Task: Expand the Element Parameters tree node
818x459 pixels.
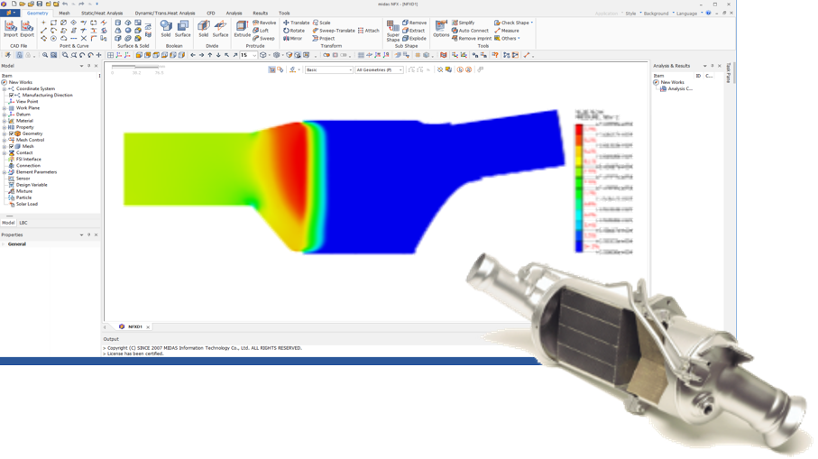Action: [x=5, y=172]
